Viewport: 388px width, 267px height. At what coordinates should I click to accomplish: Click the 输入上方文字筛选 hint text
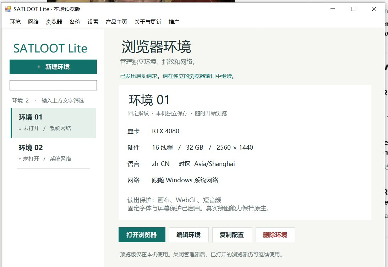point(63,101)
